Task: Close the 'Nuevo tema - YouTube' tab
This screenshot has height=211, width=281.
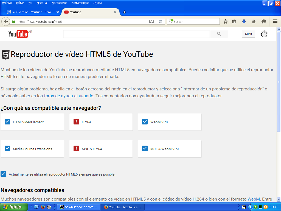Action: point(58,12)
